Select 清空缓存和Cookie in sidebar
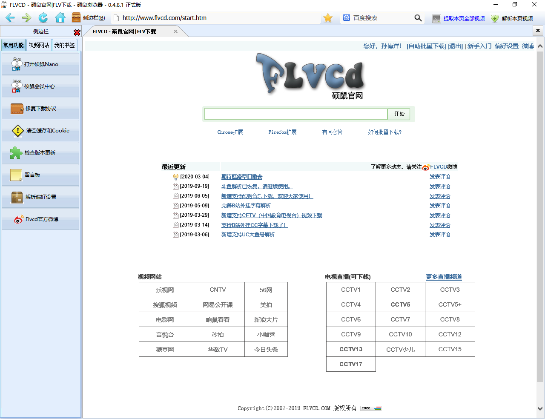Image resolution: width=545 pixels, height=419 pixels. click(x=40, y=131)
